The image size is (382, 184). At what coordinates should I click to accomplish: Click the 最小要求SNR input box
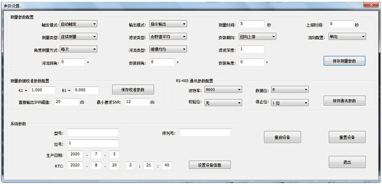click(x=137, y=102)
